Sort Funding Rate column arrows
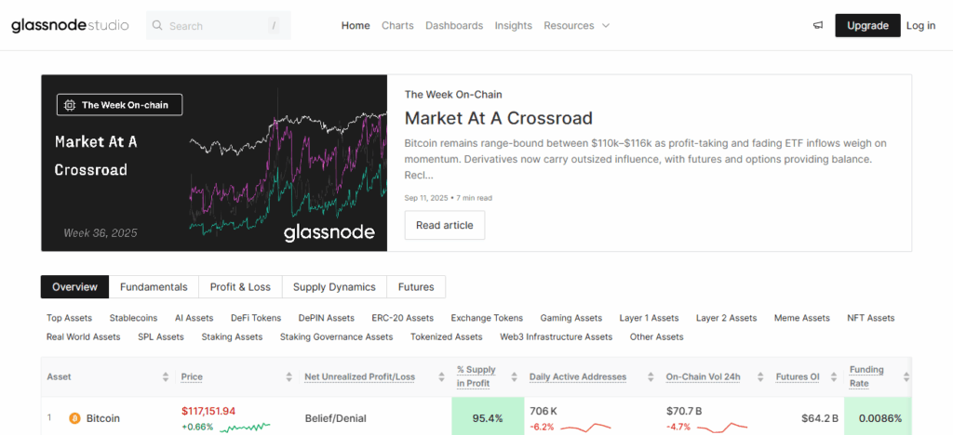 click(906, 376)
